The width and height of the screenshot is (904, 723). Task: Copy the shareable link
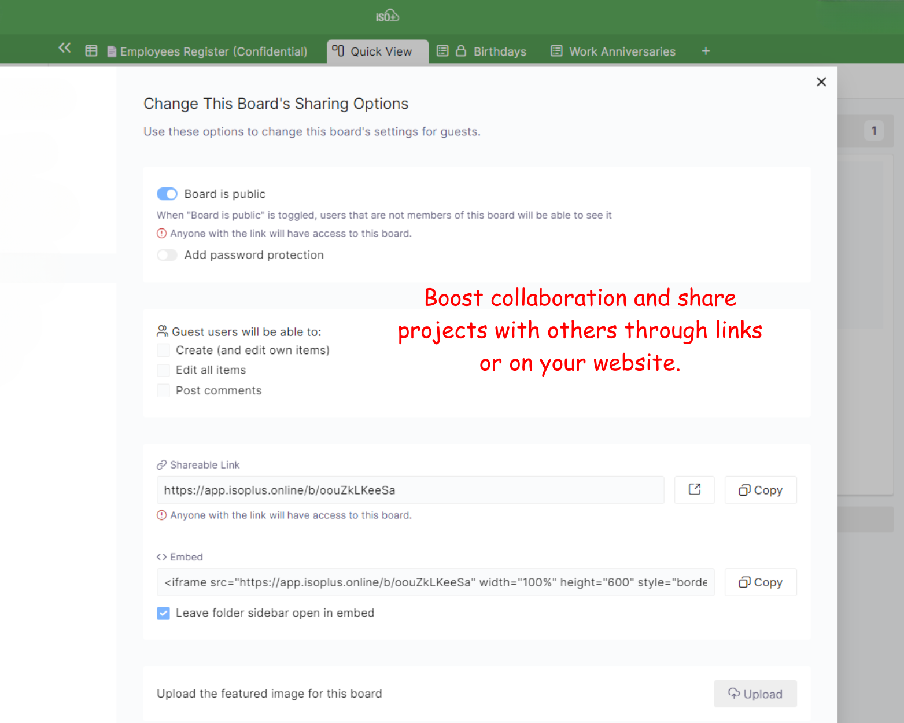click(x=760, y=490)
